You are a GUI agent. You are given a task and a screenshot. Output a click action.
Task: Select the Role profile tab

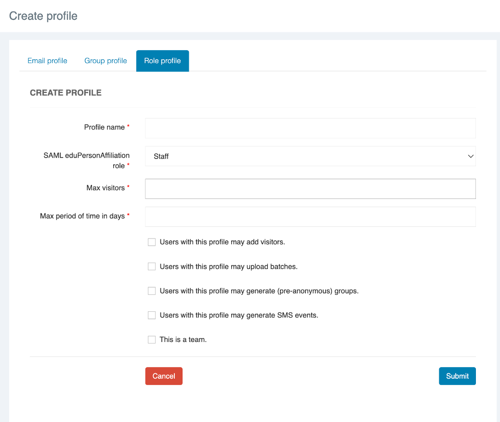(x=162, y=61)
